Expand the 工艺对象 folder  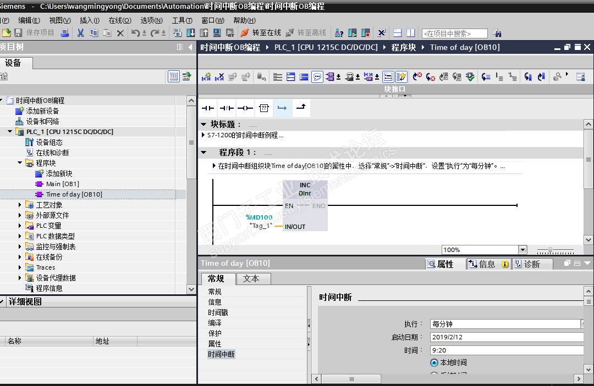20,205
